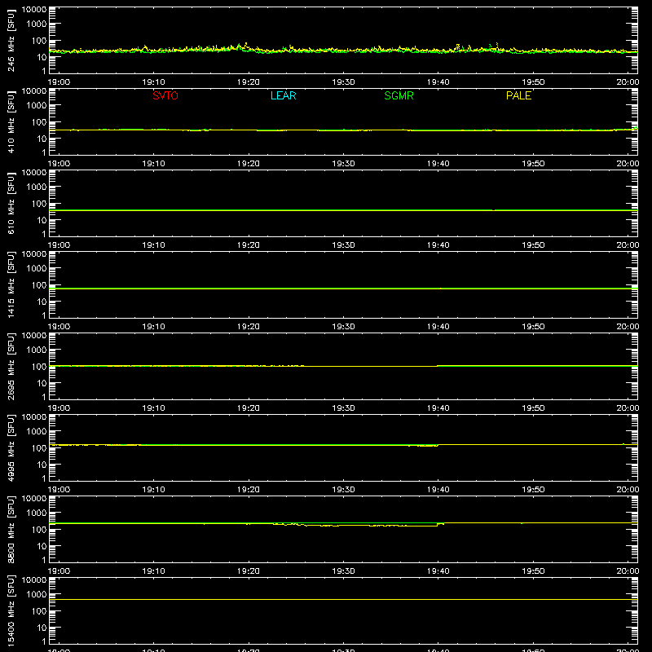652x652 pixels.
Task: Click 19:00 time label of 245 MHz panel
Action: point(59,82)
